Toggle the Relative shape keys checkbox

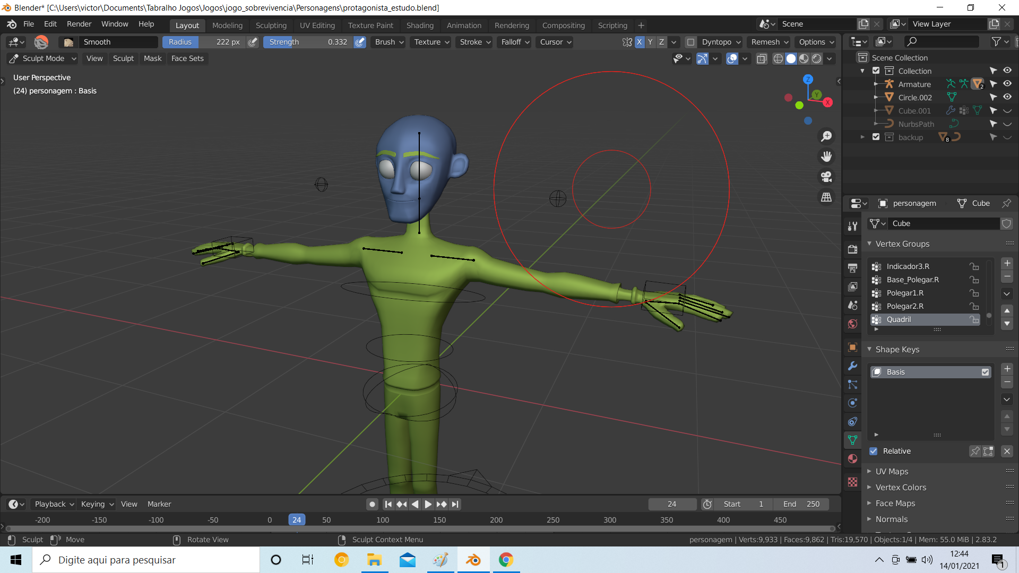pos(874,451)
